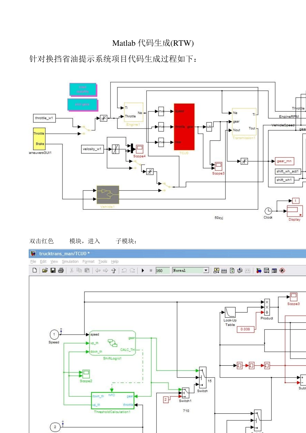Click the Copy icon in toolbar
Screen dimensions: 306x433
(x=79, y=270)
